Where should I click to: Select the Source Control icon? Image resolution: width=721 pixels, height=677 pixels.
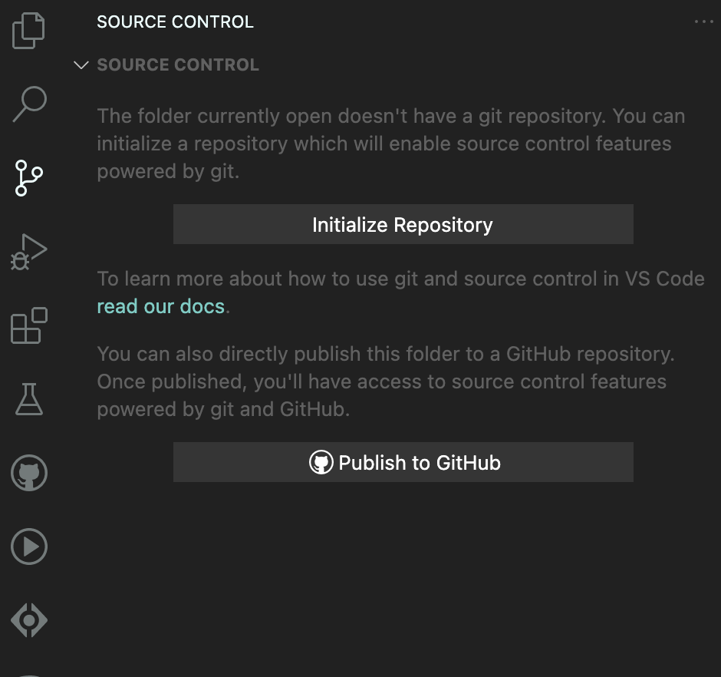click(28, 178)
